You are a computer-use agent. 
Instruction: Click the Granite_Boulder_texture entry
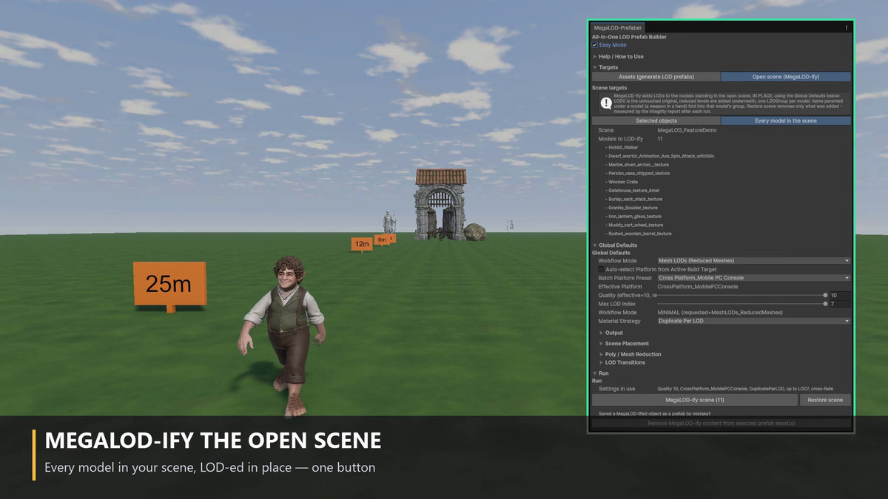(631, 208)
